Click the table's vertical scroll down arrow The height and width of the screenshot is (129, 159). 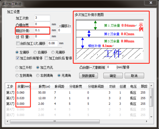(151, 117)
